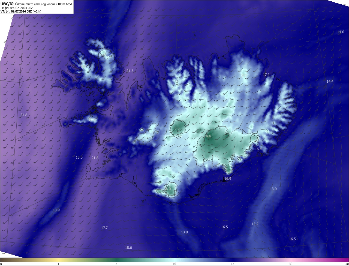Click the 13.2 value label
The image size is (349, 266).
pos(255,224)
